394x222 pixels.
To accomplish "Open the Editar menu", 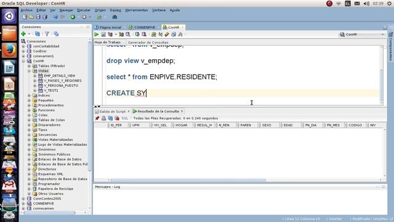I will 41,10.
